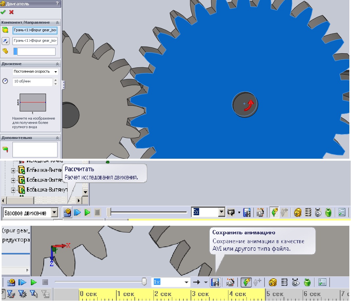
Task: Open the 5x playback speed dropdown
Action: pos(222,213)
